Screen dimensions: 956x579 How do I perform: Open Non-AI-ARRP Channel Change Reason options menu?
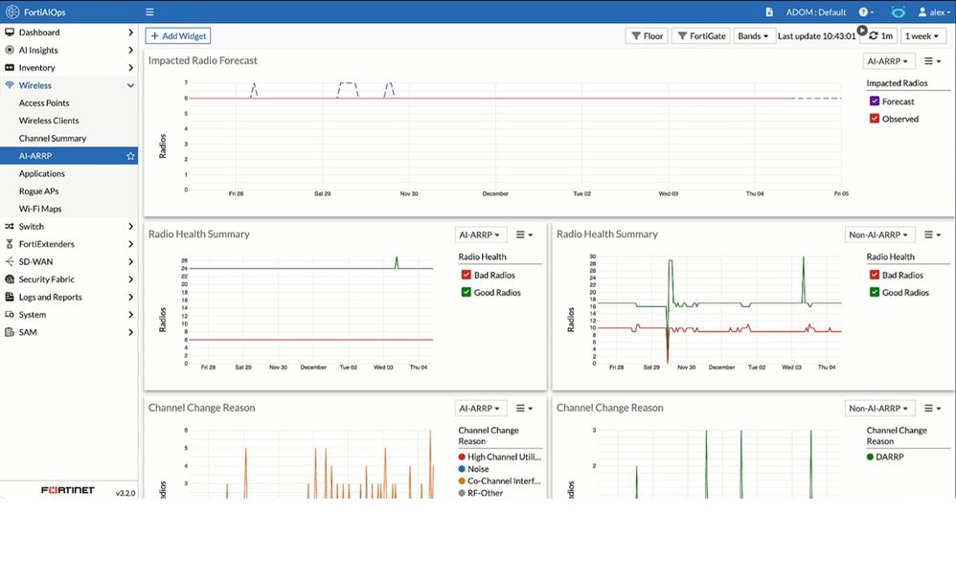[932, 408]
